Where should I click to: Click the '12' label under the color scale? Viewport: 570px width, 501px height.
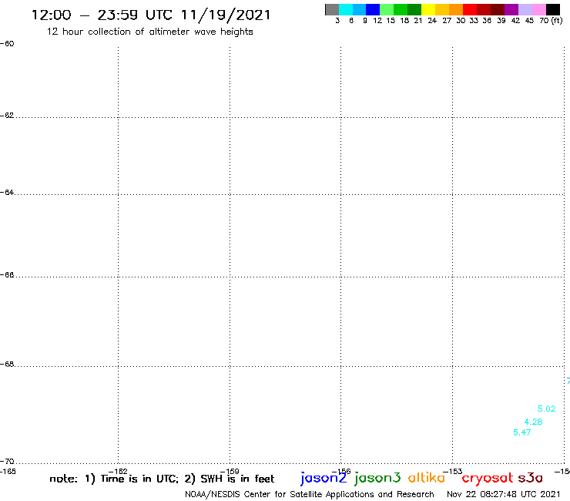coord(377,21)
